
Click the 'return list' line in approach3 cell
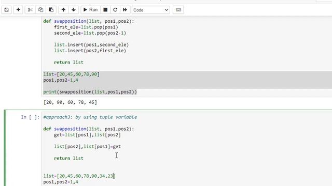68,158
